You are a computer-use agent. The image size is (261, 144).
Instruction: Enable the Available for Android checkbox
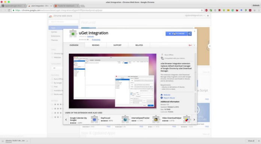(x=52, y=90)
